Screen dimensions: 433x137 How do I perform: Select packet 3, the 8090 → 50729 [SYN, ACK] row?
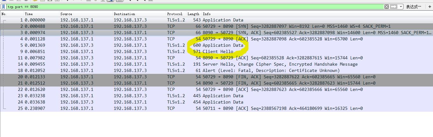point(216,33)
